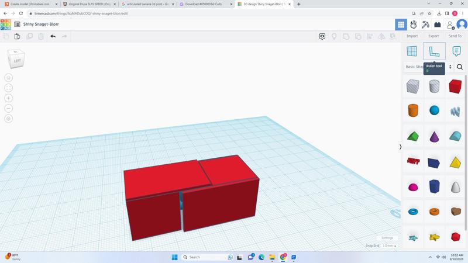Pick the orange tube shape

(434, 212)
